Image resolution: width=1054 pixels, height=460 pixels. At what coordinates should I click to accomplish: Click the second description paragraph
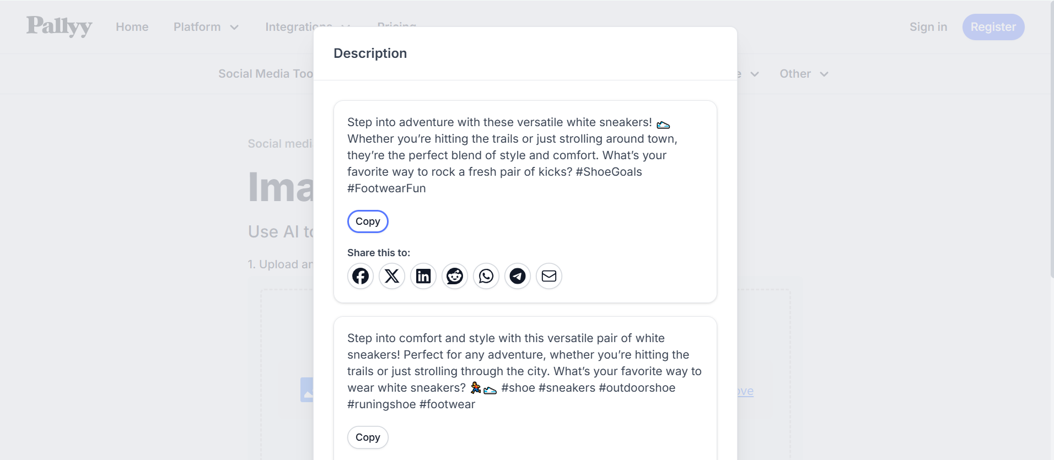pos(524,371)
